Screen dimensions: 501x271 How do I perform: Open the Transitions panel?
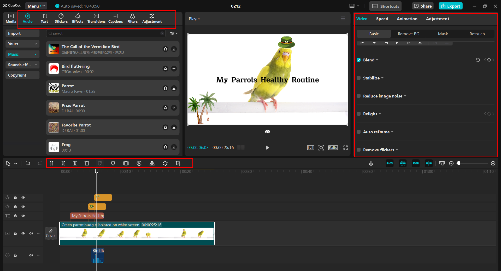click(96, 18)
